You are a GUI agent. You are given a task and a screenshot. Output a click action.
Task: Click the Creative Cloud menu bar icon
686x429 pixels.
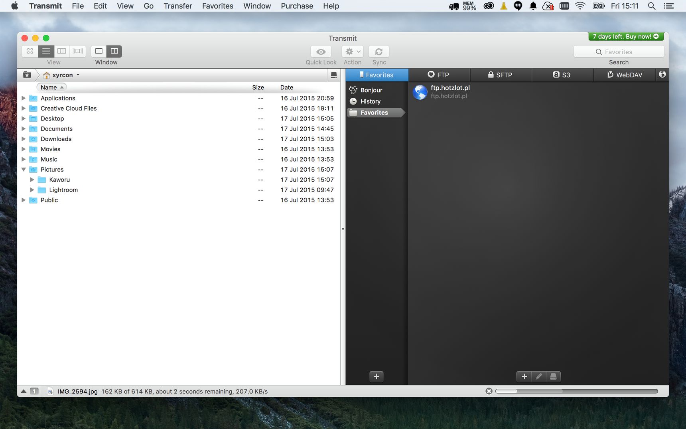pyautogui.click(x=489, y=6)
